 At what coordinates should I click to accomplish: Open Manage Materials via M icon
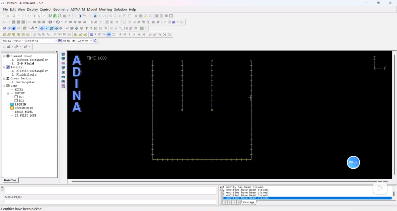tap(107, 22)
